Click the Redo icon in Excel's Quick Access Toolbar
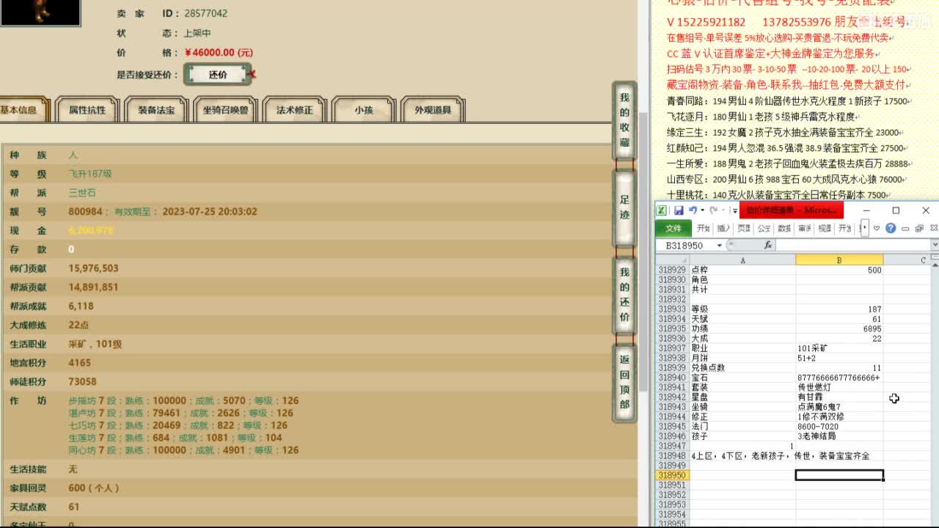The height and width of the screenshot is (528, 939). pos(713,210)
